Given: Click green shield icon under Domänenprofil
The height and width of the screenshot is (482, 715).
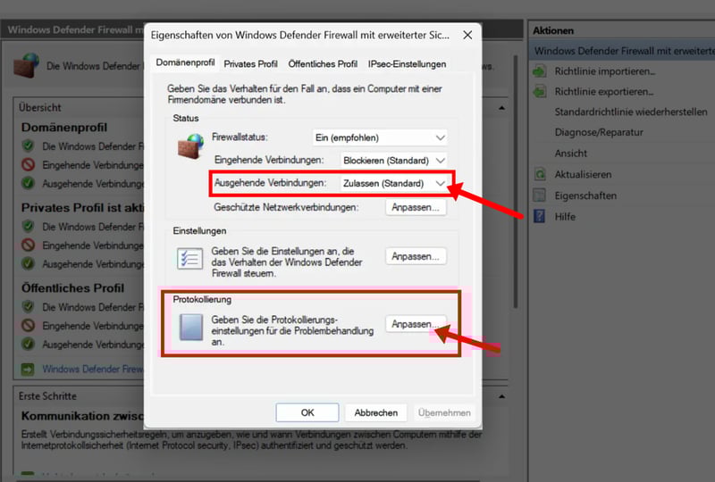Looking at the screenshot, I should point(29,145).
